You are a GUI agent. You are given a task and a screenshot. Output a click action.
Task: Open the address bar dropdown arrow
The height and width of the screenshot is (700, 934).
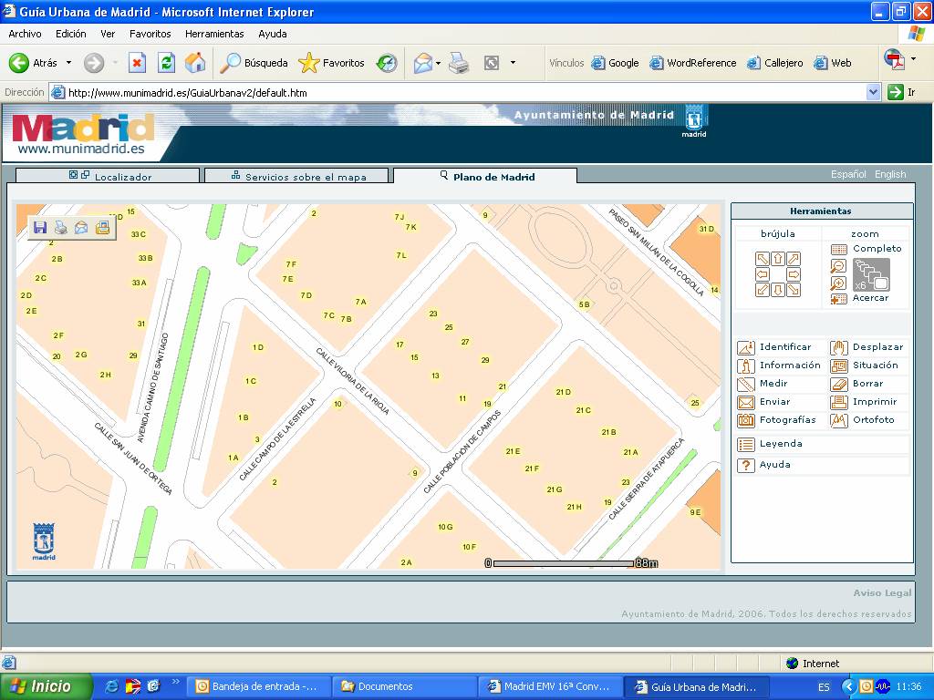click(873, 92)
